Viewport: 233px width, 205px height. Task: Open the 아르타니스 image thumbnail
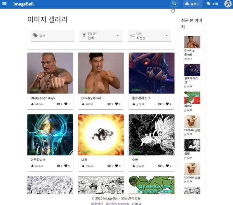(x=50, y=135)
